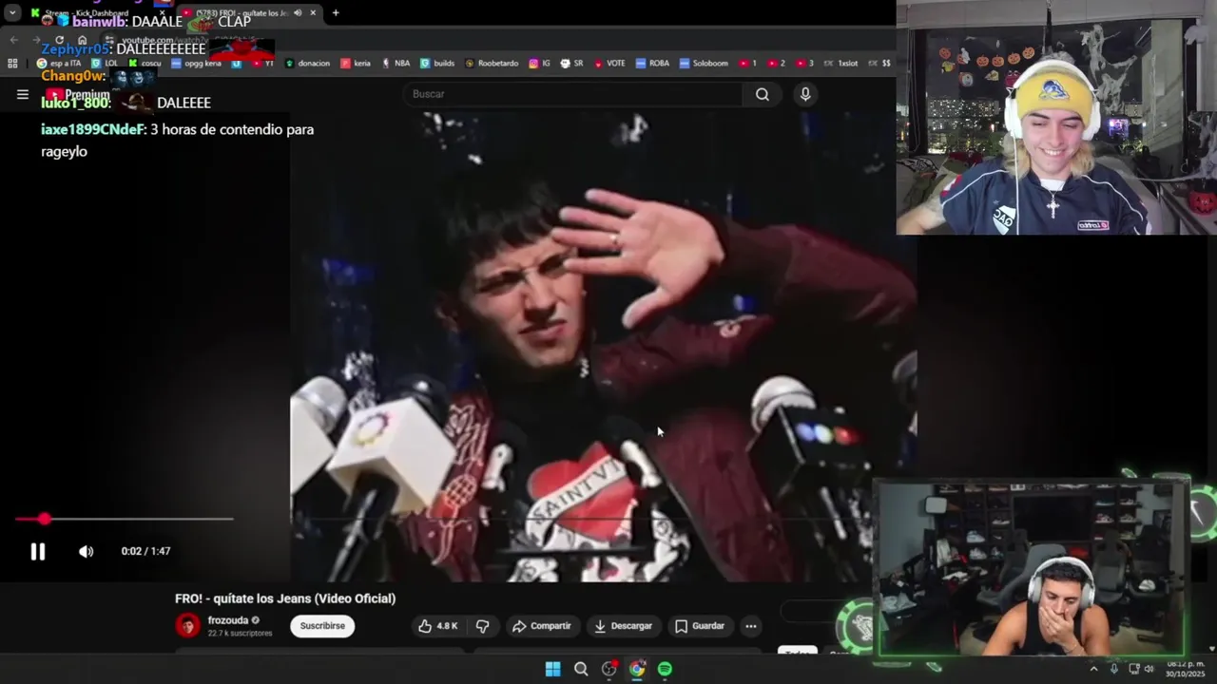Open the esp a ITA bookmark
The height and width of the screenshot is (684, 1217).
[58, 64]
